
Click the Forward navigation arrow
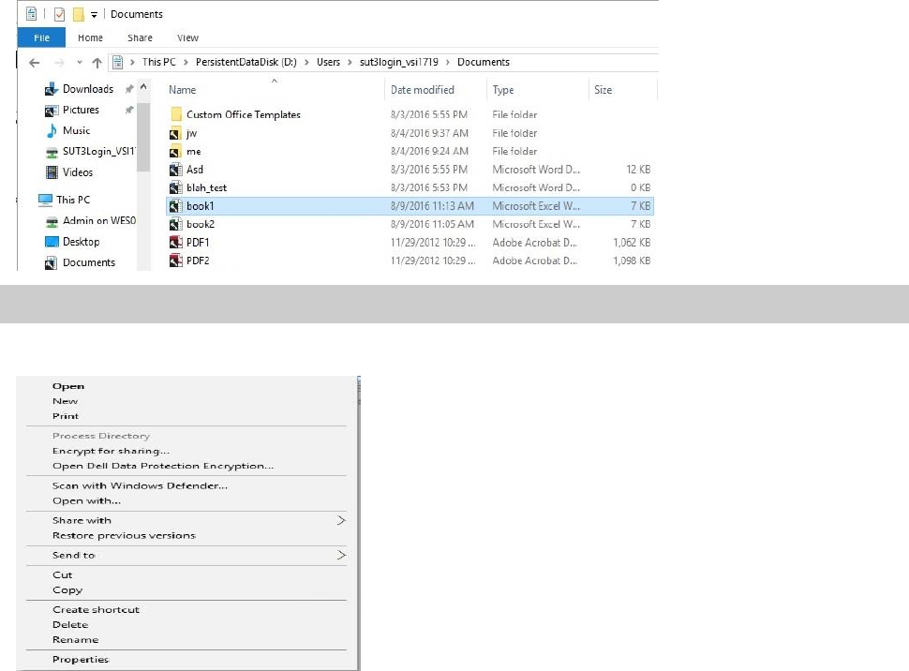(58, 63)
